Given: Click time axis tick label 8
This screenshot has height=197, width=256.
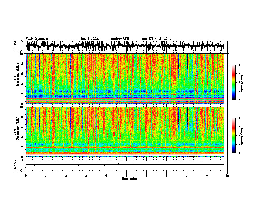Looking at the screenshot, I should point(187,176).
